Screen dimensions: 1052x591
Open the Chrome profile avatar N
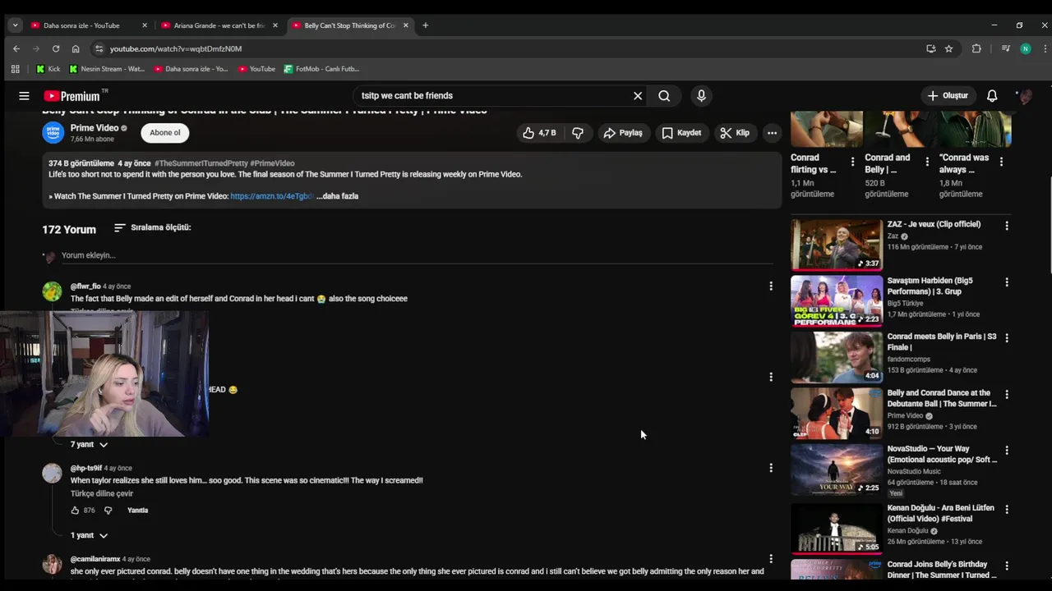pos(1025,48)
